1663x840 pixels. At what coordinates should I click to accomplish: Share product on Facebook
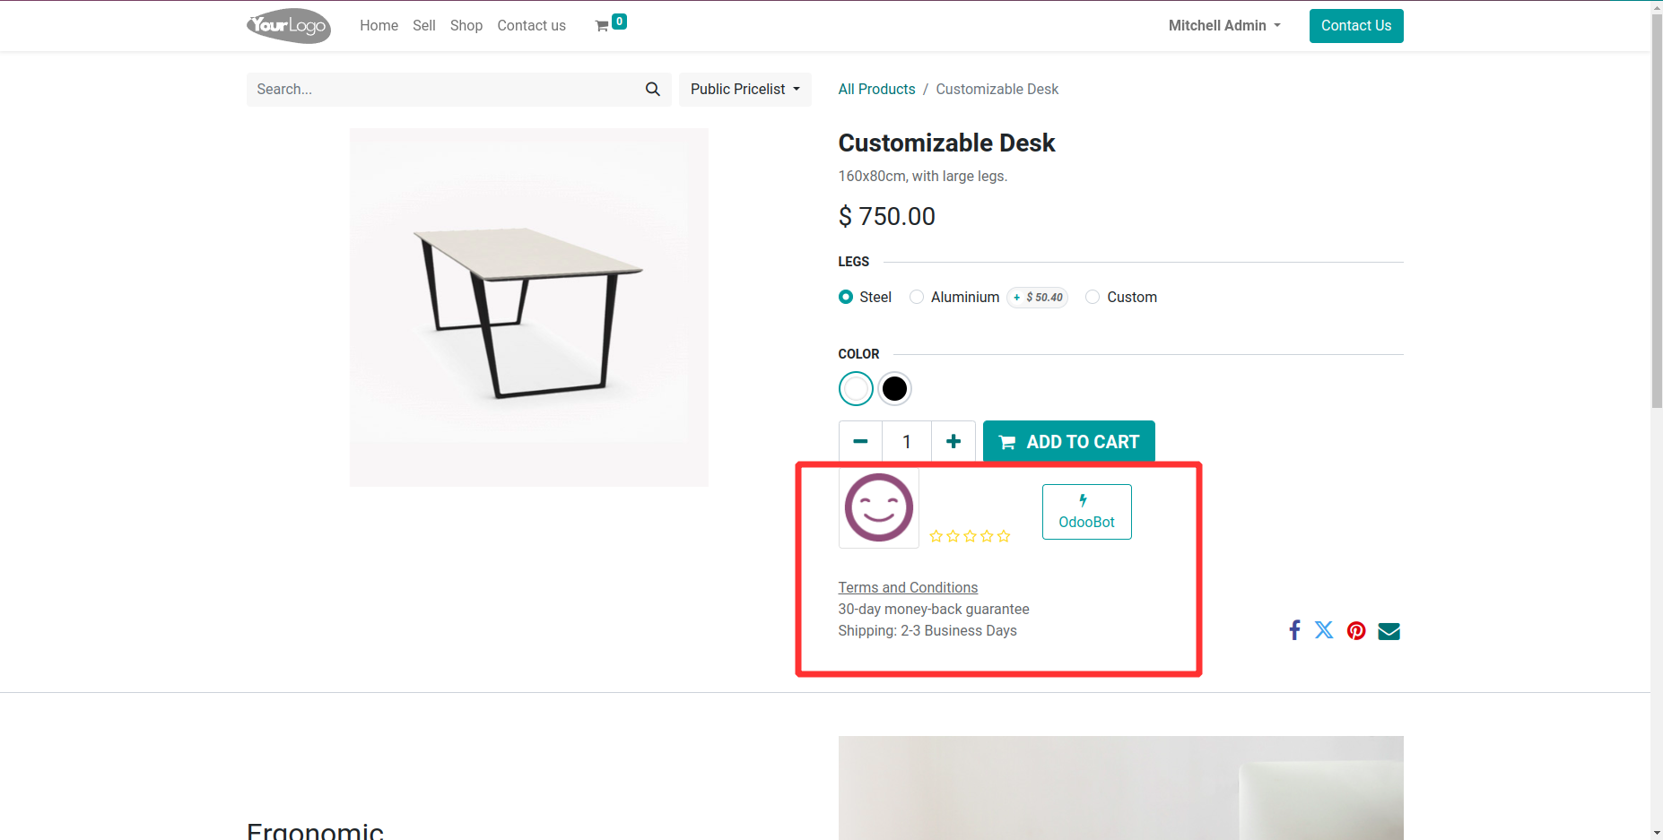click(1294, 630)
